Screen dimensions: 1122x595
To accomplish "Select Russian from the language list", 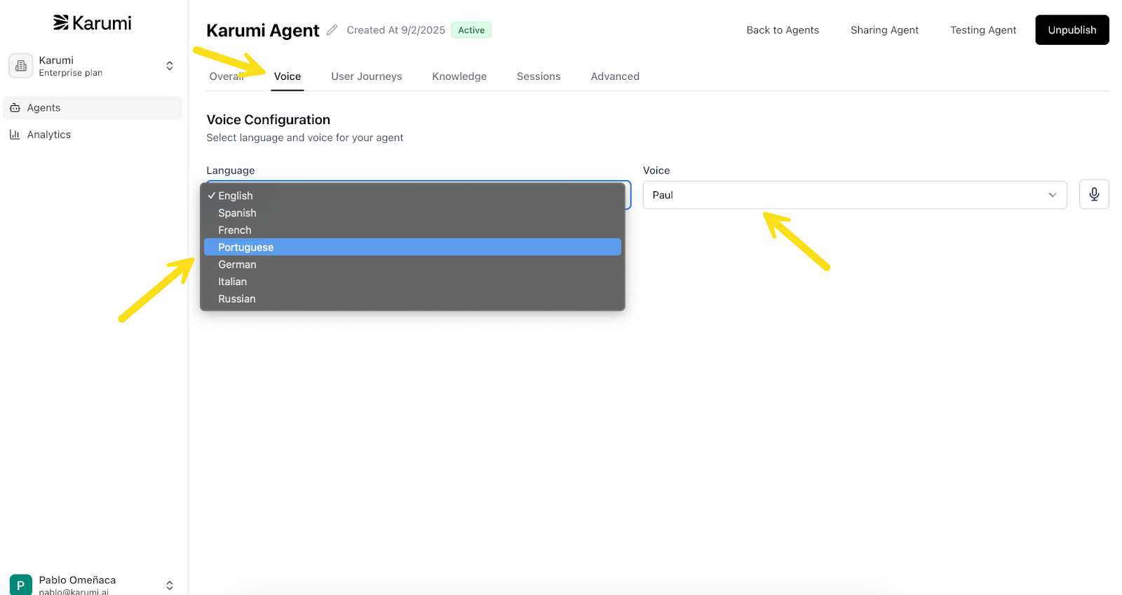I will click(412, 299).
